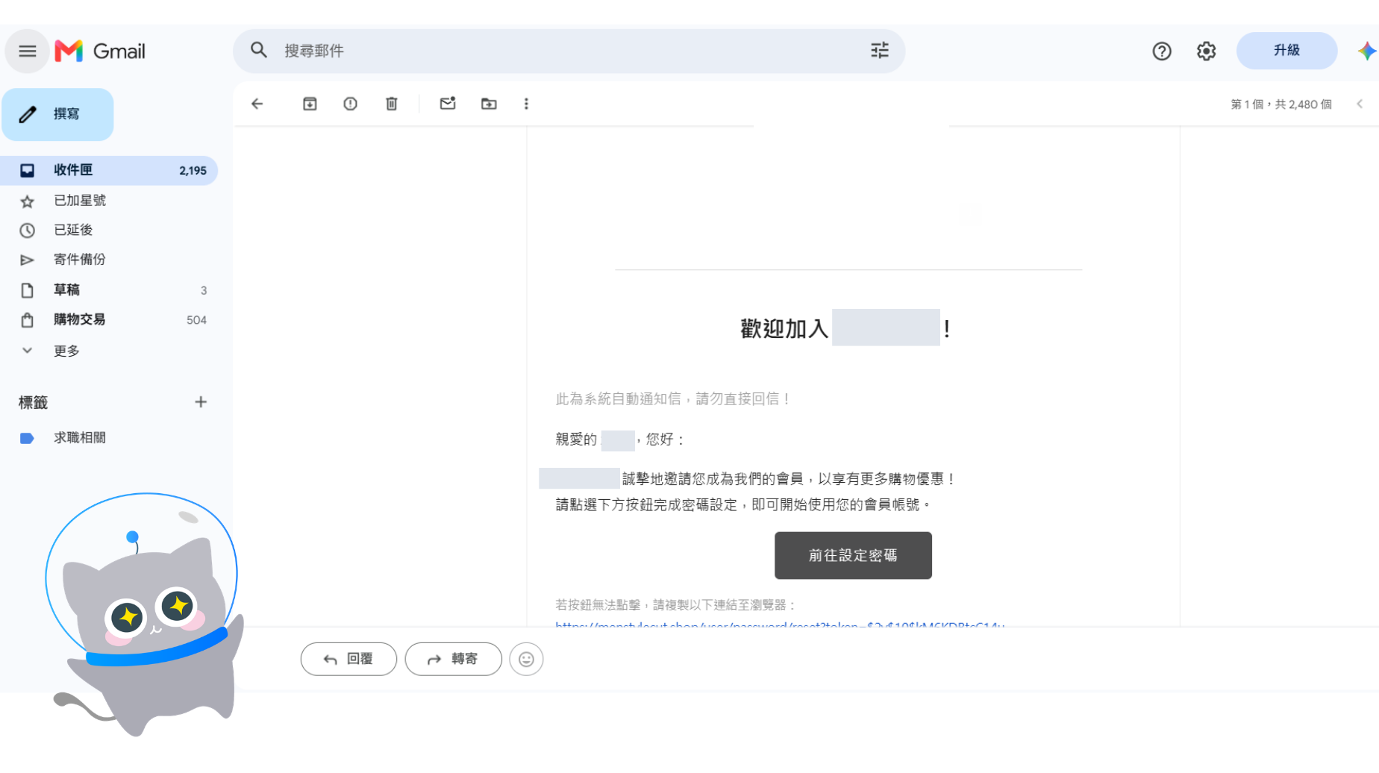Archive this email
Screen dimensions: 1379x773
pyautogui.click(x=310, y=104)
